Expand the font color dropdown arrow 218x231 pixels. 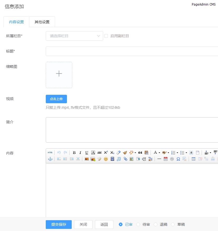159,153
